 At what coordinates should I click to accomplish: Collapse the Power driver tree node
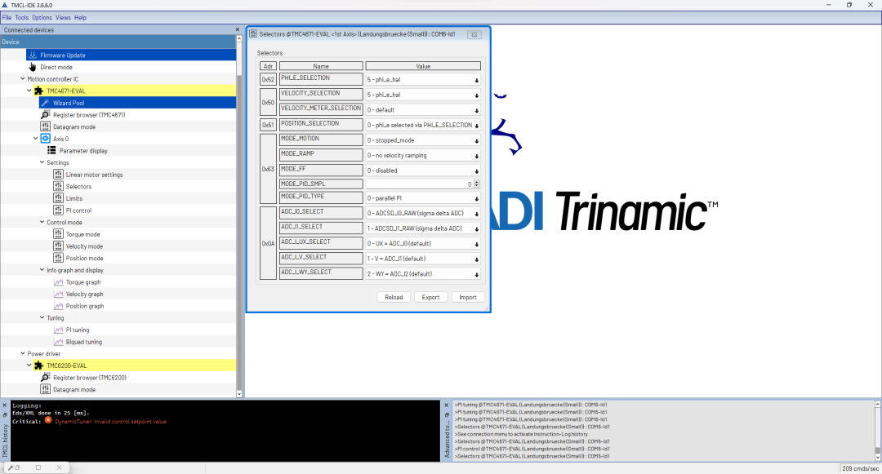tap(23, 353)
